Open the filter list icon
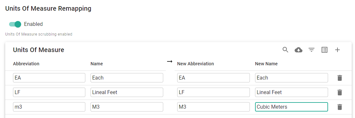 tap(312, 50)
